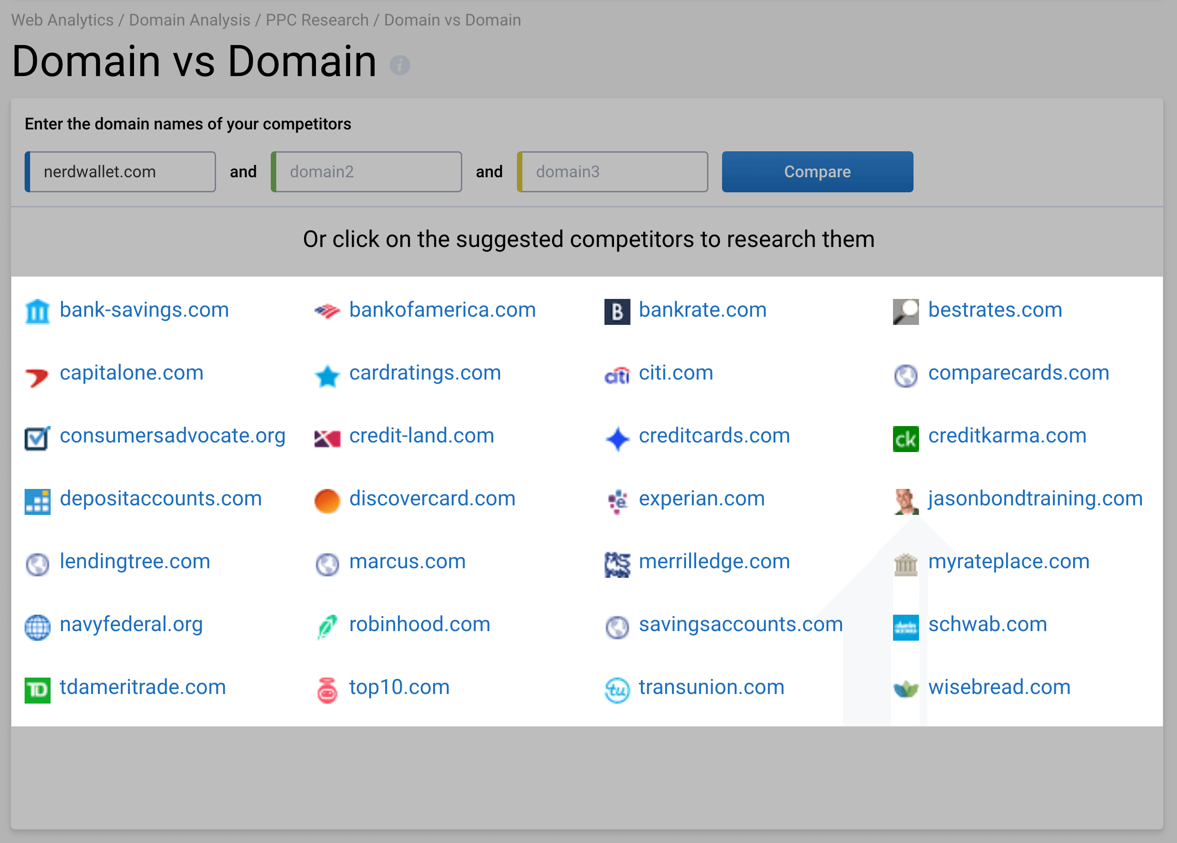Open Web Analytics breadcrumb

tap(62, 20)
